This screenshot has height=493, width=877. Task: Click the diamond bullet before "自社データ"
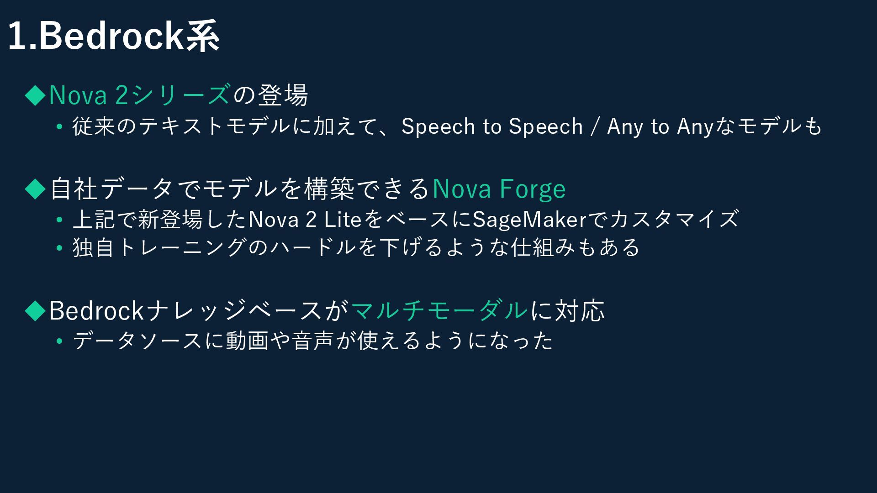click(x=36, y=189)
